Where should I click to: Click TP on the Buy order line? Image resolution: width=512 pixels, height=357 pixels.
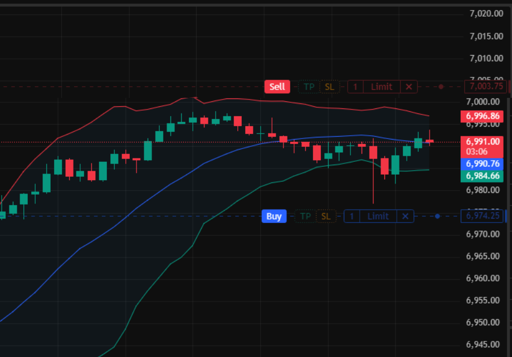(305, 216)
